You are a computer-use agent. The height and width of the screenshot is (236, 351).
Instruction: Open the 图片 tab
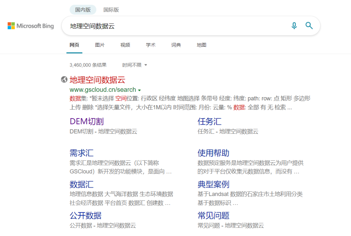click(x=100, y=45)
